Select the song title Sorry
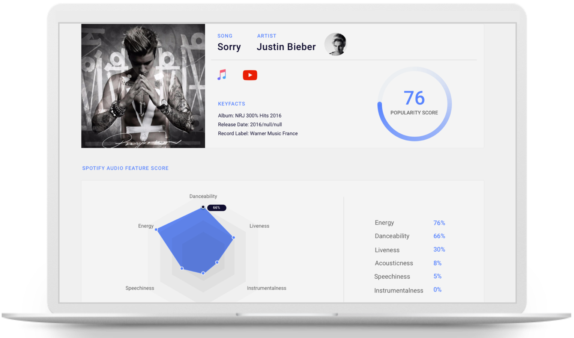Screen dimensions: 574x338 pos(229,47)
